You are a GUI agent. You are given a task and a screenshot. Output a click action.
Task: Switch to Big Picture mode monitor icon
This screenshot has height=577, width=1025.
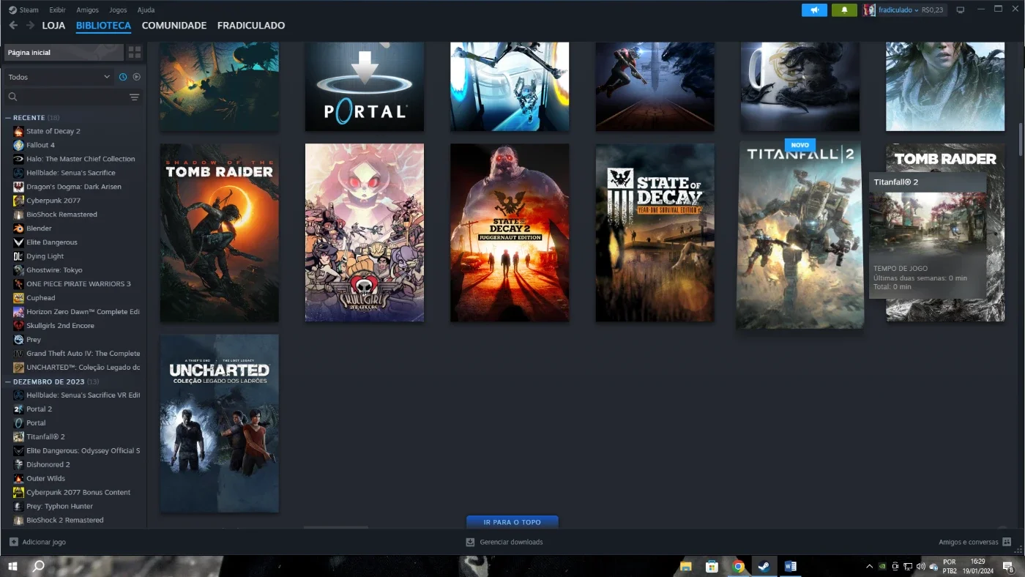pos(961,10)
